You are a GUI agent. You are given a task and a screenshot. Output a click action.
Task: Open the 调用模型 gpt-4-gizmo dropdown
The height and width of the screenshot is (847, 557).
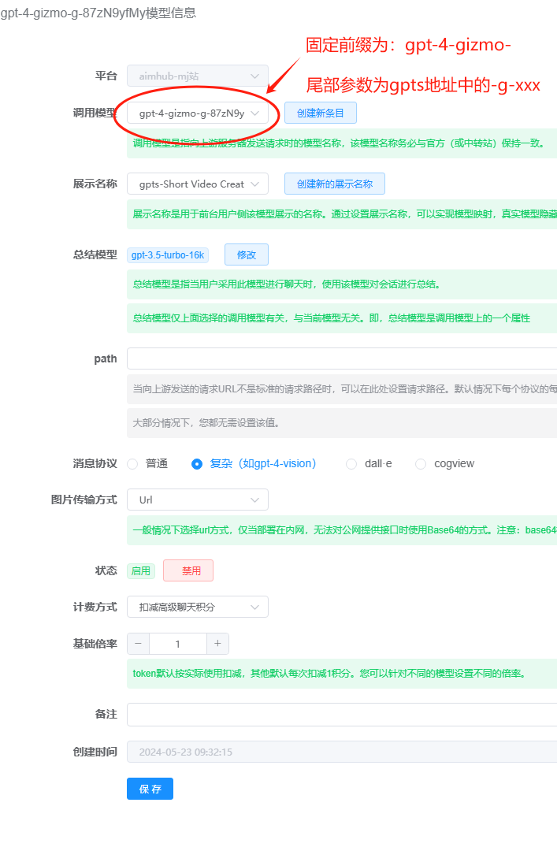(x=197, y=113)
